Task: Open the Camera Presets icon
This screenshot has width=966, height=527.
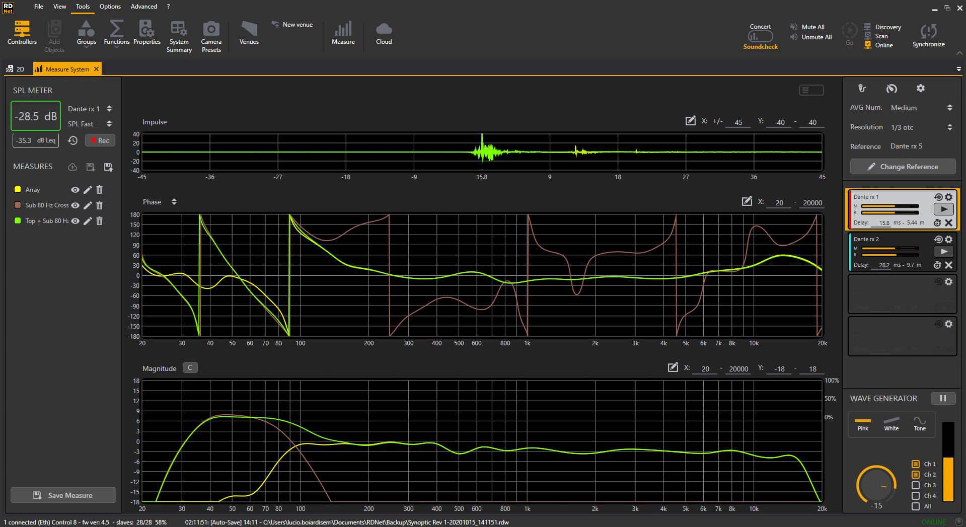Action: pyautogui.click(x=211, y=36)
